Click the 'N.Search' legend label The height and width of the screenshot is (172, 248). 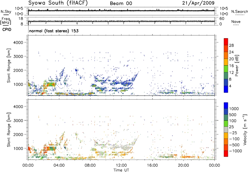[239, 11]
